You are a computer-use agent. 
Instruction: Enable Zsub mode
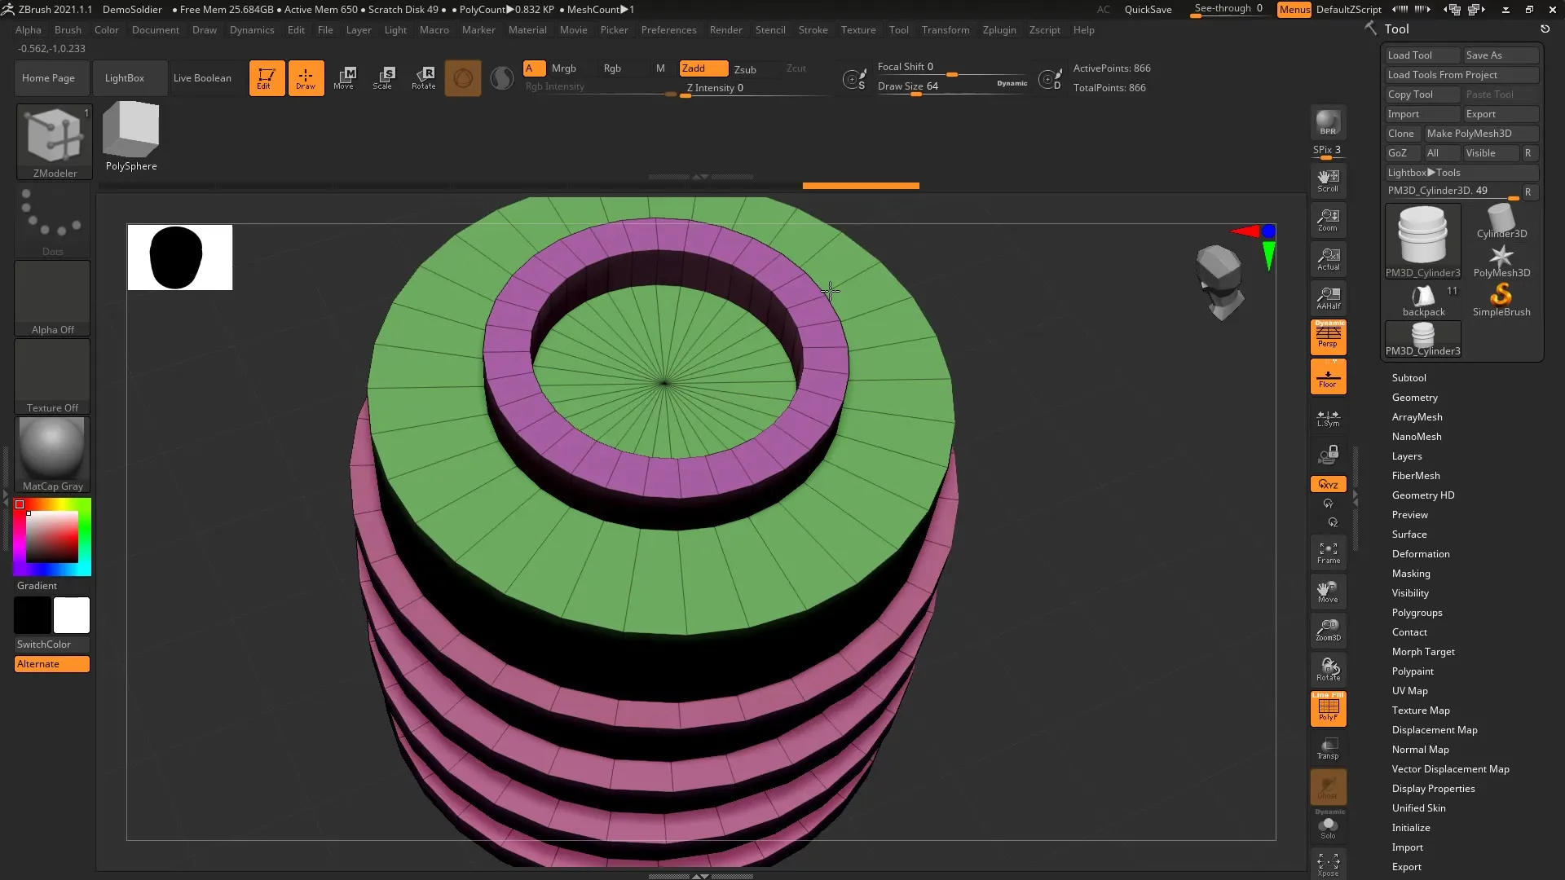pyautogui.click(x=745, y=69)
